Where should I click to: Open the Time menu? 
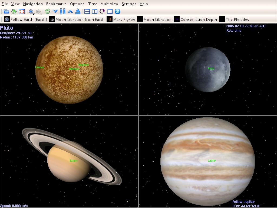click(93, 4)
